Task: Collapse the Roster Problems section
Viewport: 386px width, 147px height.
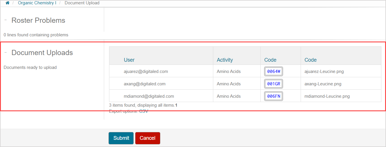Action: [x=5, y=20]
